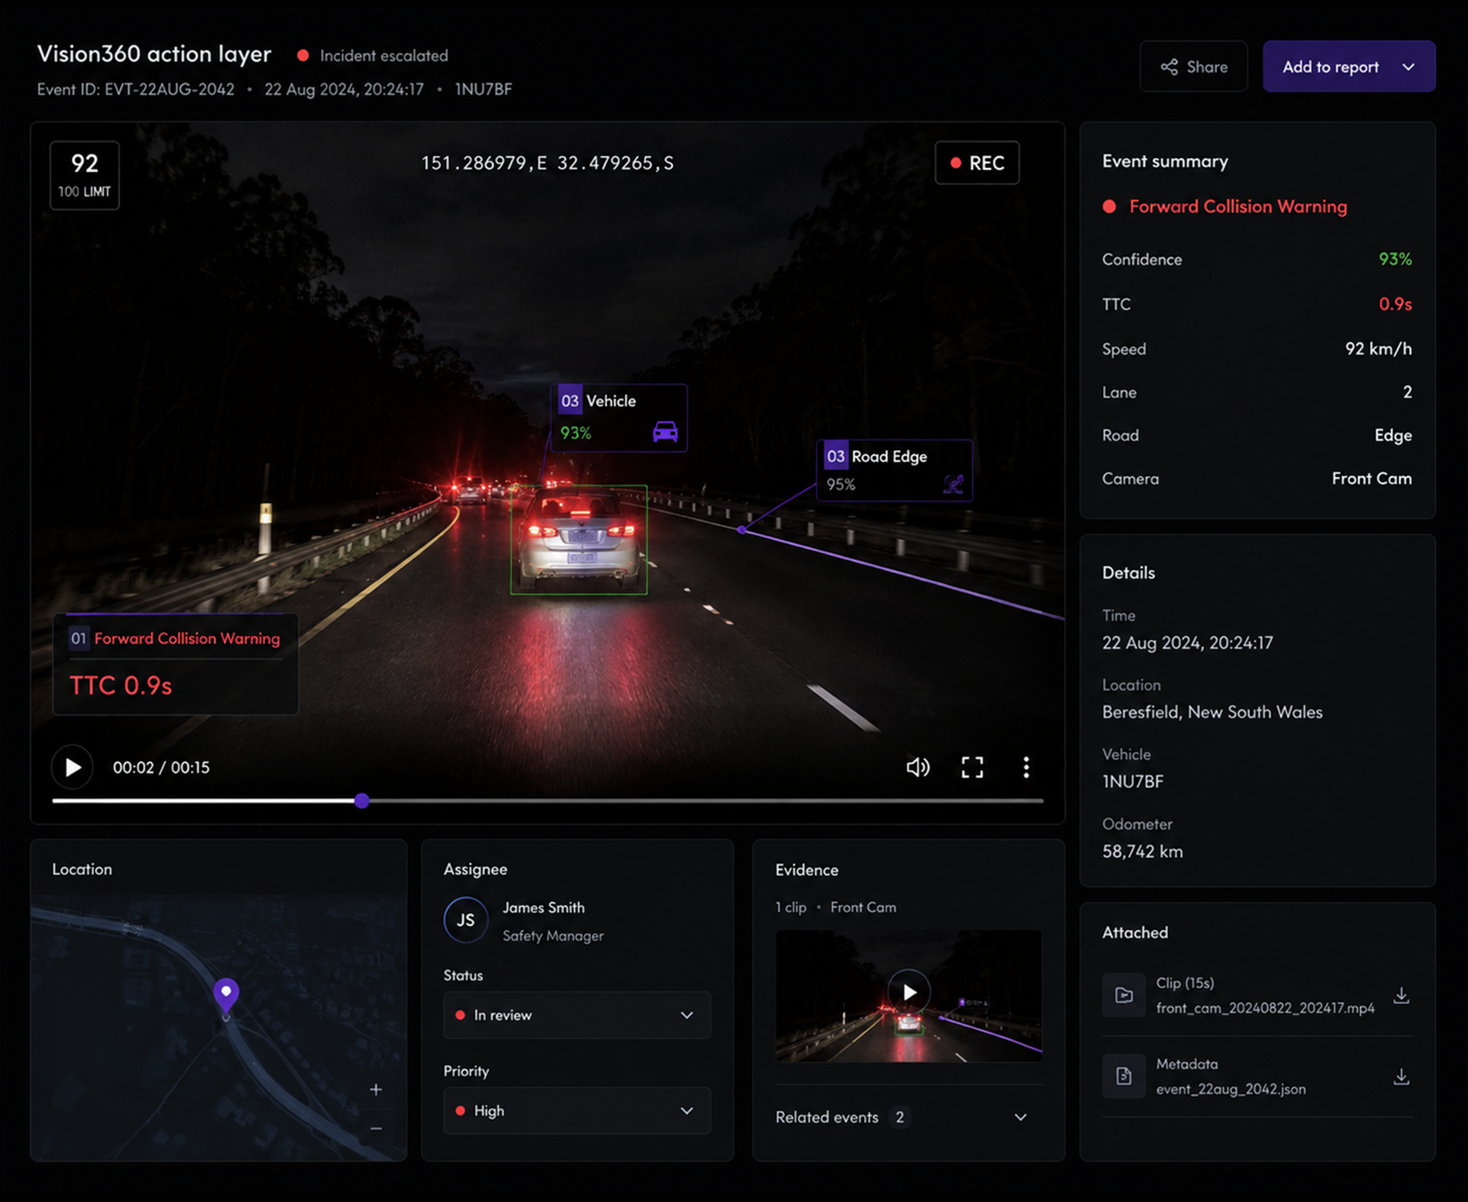Click the Confidence 93% value

coord(1395,259)
